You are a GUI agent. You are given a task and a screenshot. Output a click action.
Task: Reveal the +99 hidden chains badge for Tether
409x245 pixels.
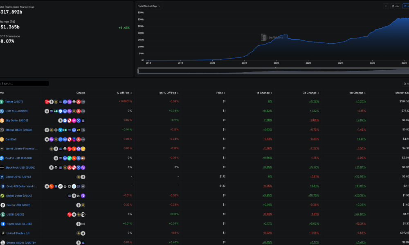coord(83,101)
